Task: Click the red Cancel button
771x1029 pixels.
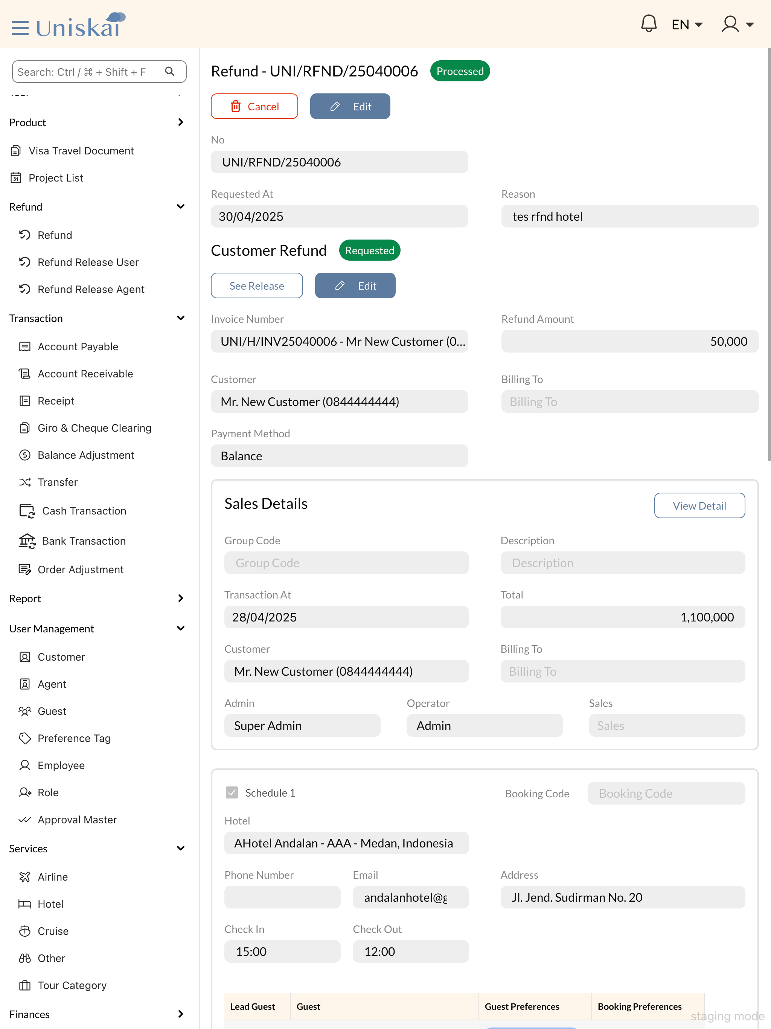Action: 254,107
